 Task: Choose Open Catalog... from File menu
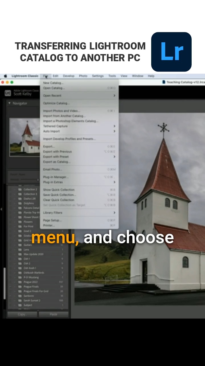pyautogui.click(x=79, y=88)
